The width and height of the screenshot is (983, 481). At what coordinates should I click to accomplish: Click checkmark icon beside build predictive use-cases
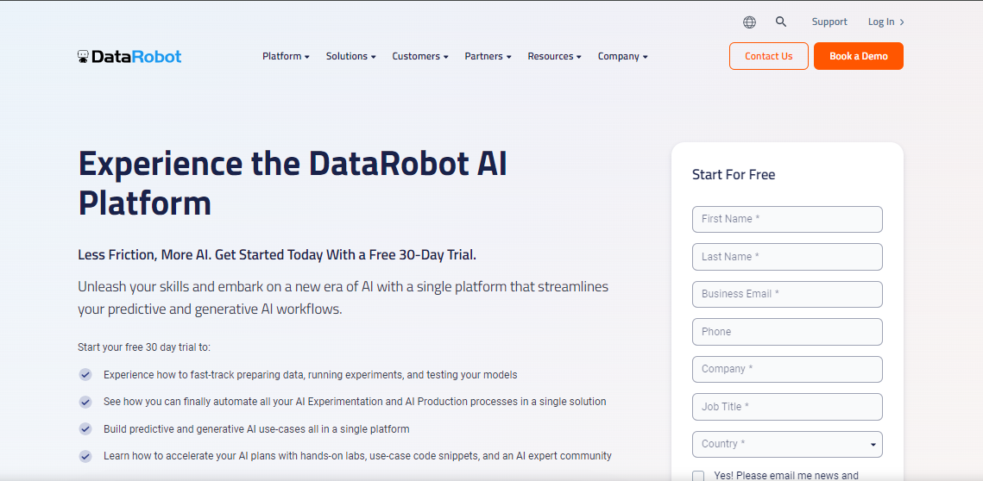point(85,429)
